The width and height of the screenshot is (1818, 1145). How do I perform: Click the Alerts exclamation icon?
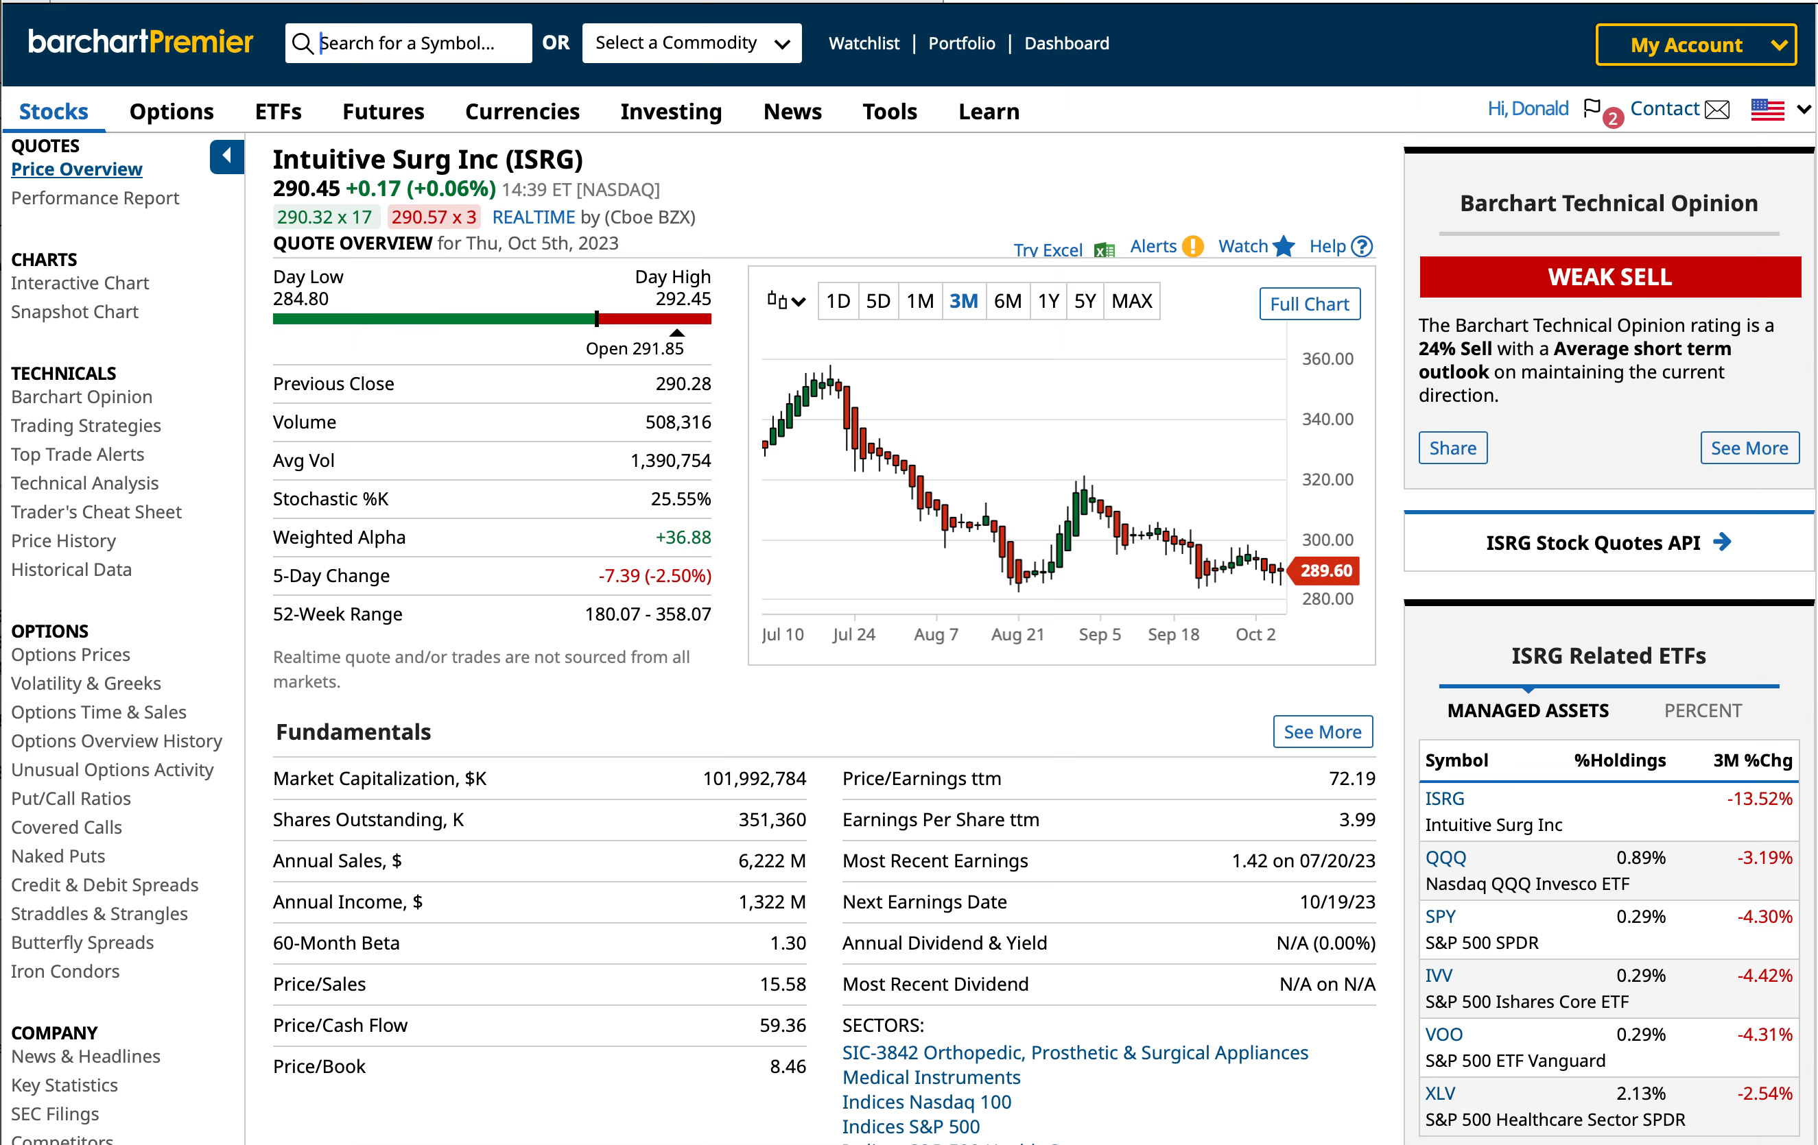point(1192,247)
